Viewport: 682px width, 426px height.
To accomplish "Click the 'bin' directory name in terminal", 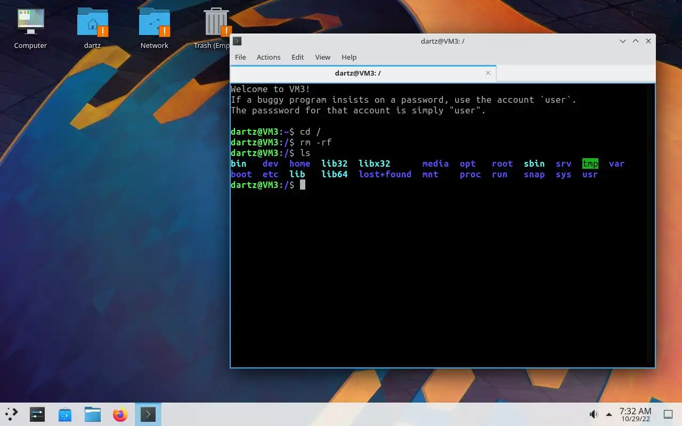I will click(239, 164).
